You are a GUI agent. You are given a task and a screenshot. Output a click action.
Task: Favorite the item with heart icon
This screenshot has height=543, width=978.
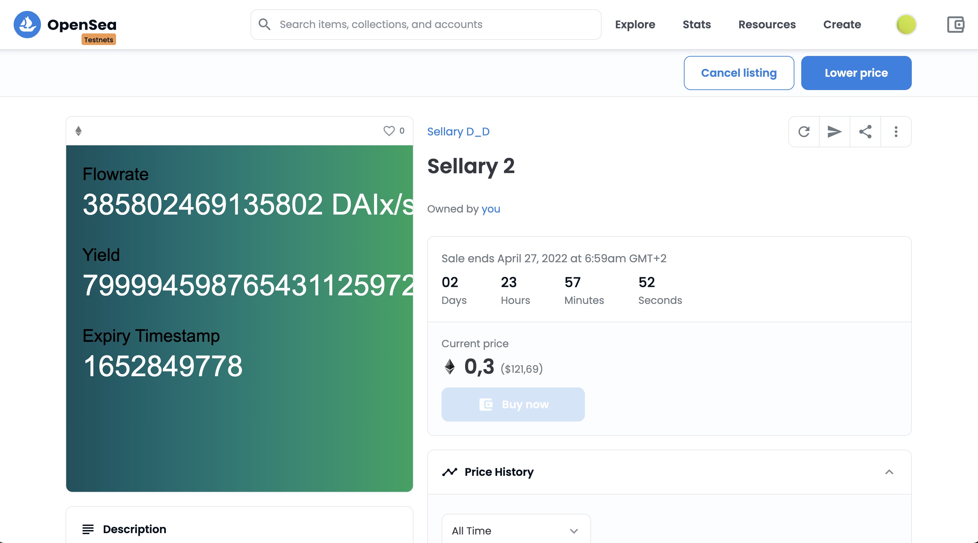[389, 131]
